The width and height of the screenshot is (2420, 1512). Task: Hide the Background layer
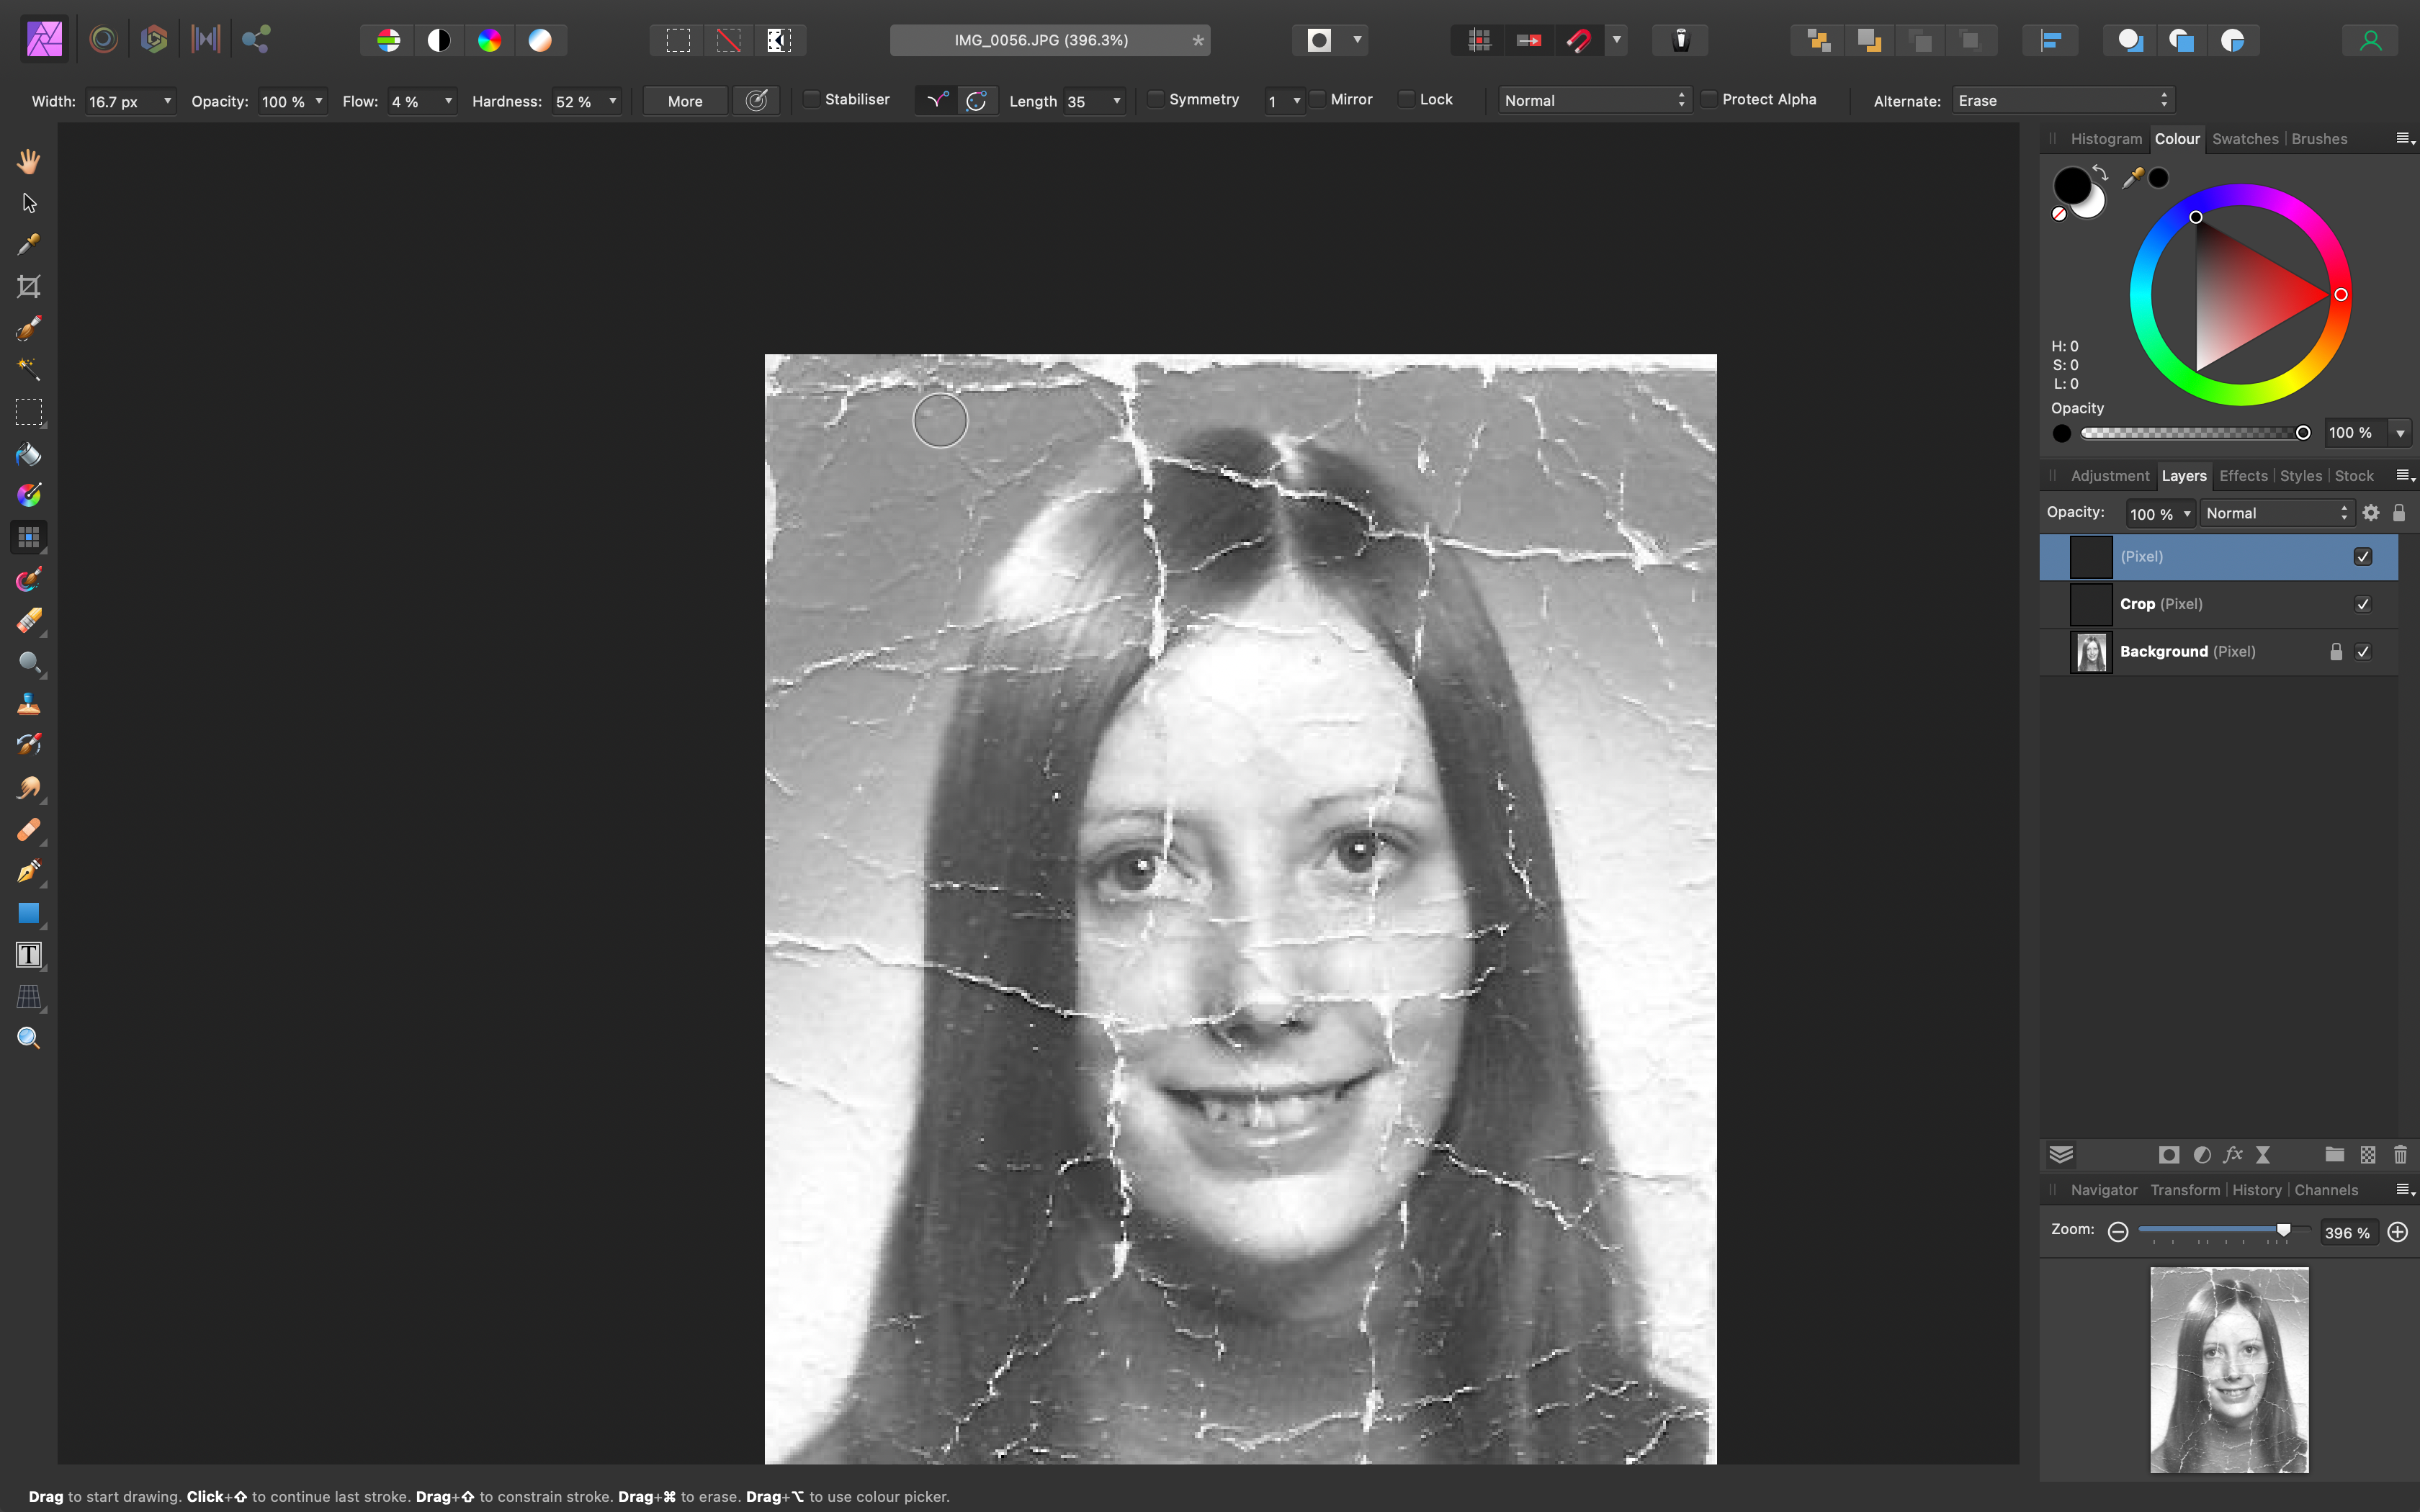[x=2363, y=652]
